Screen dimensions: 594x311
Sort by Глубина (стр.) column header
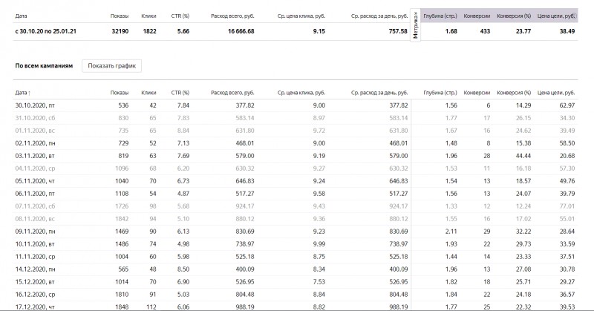(x=440, y=93)
